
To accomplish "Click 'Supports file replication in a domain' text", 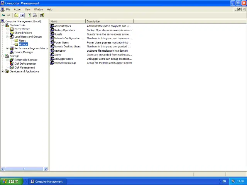I will 107,50.
